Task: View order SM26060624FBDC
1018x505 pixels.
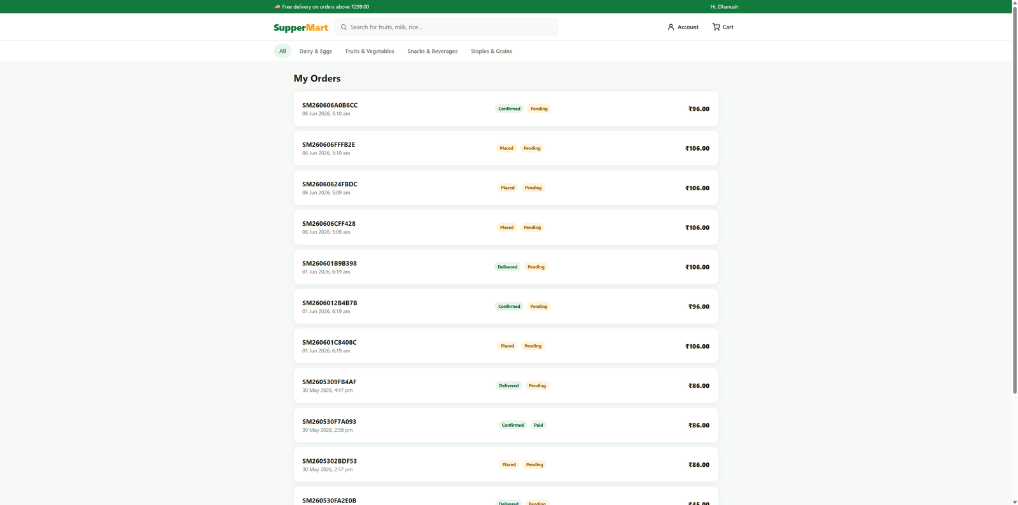Action: click(506, 188)
